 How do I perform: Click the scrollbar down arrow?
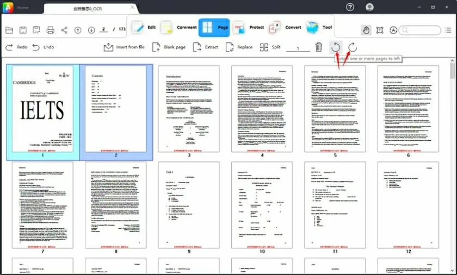(452, 270)
